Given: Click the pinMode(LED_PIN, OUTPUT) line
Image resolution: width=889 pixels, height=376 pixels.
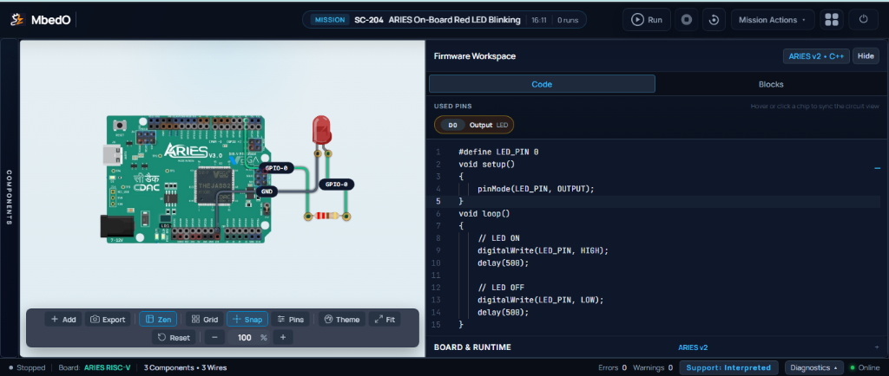Looking at the screenshot, I should tap(536, 189).
